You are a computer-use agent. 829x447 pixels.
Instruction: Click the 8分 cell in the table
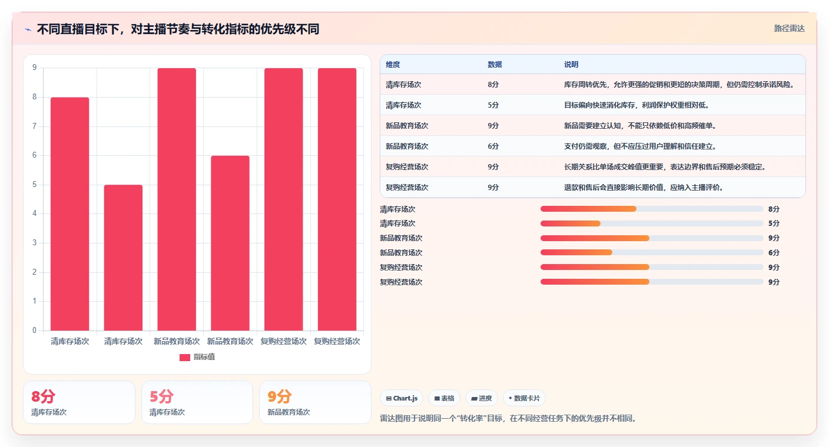click(493, 85)
